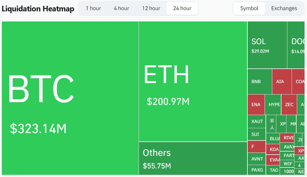Select the 24 hour timeframe
This screenshot has height=177, width=307.
(x=182, y=8)
